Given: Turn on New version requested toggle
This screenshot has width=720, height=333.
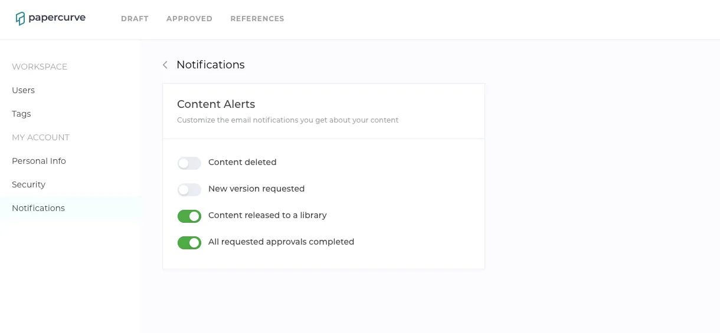Looking at the screenshot, I should [189, 189].
